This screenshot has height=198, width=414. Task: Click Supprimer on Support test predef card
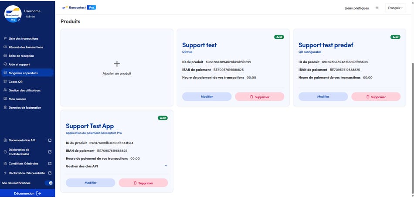pyautogui.click(x=376, y=96)
